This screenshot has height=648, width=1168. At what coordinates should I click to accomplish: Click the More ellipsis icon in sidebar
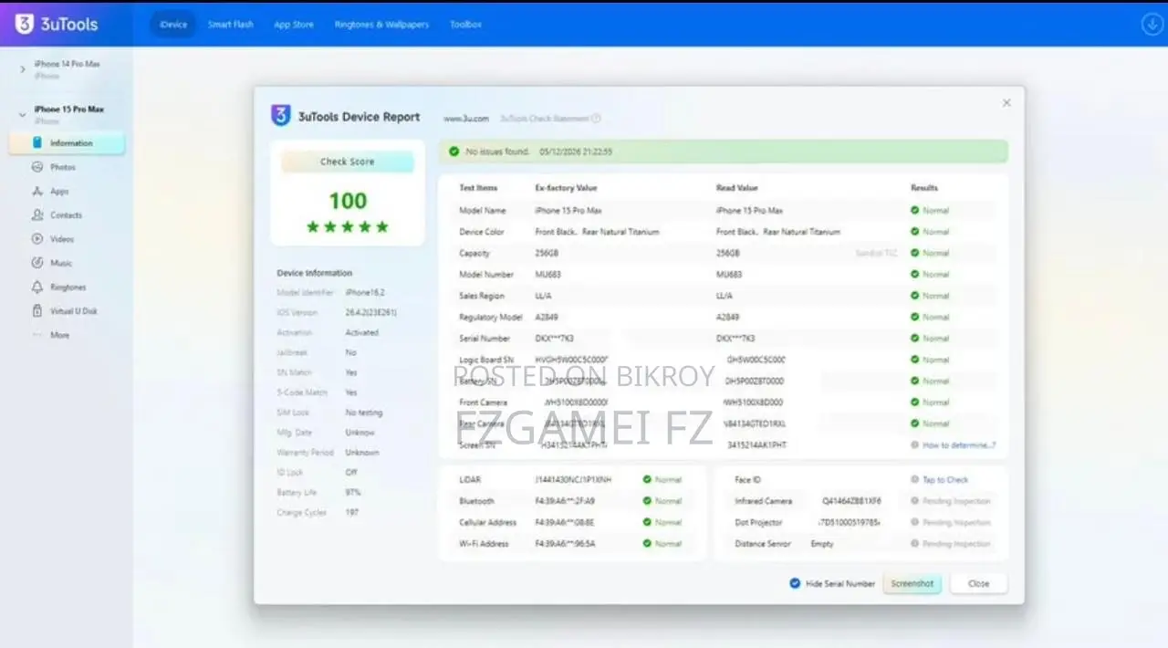(x=37, y=335)
